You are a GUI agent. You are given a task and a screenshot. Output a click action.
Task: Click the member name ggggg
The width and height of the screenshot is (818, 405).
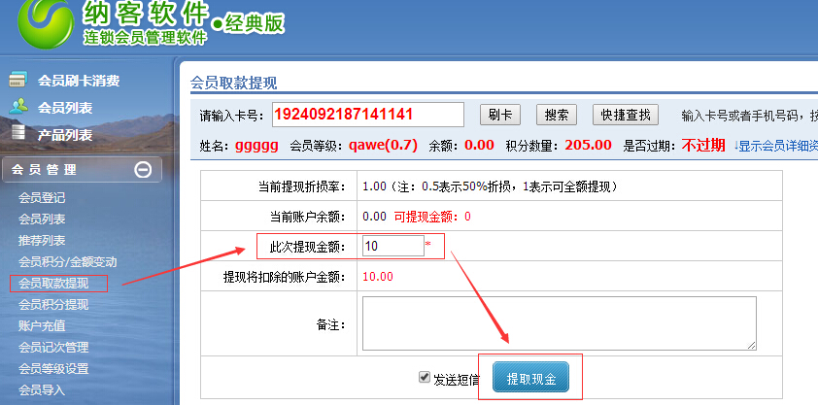(x=256, y=146)
